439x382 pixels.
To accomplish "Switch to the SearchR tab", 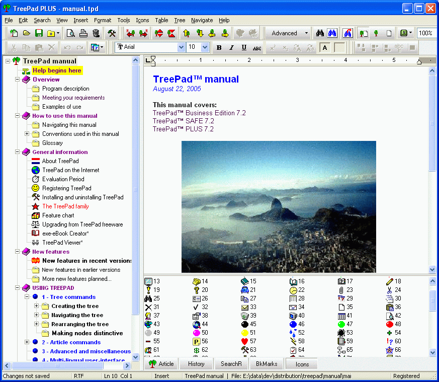I will pos(231,364).
